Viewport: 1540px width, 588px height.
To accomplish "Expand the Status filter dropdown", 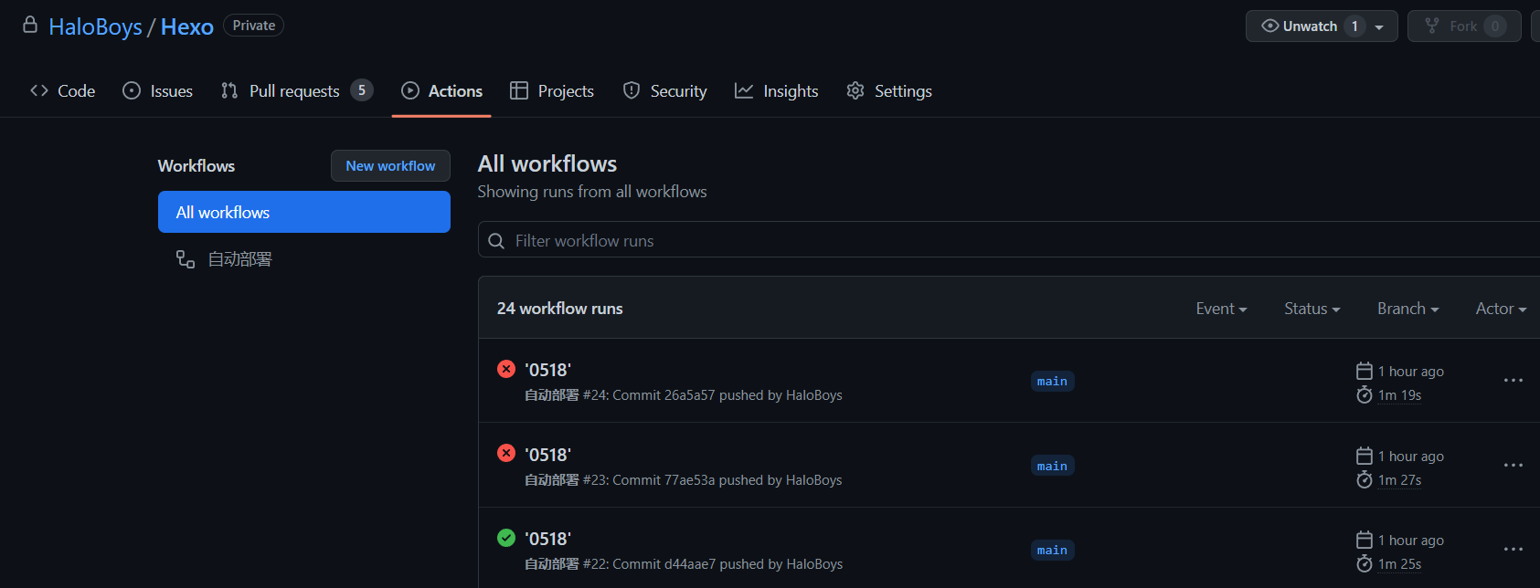I will (x=1312, y=309).
